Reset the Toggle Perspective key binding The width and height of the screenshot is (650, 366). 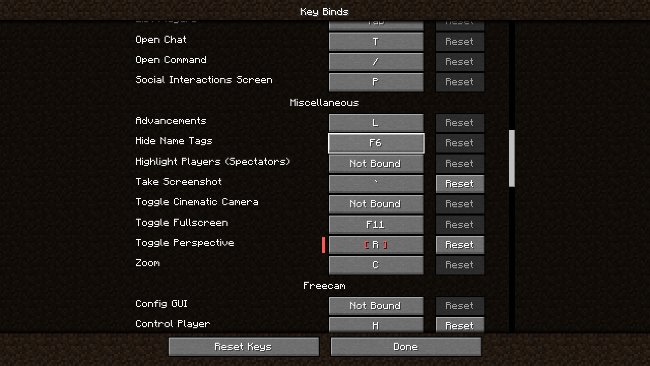pos(459,244)
